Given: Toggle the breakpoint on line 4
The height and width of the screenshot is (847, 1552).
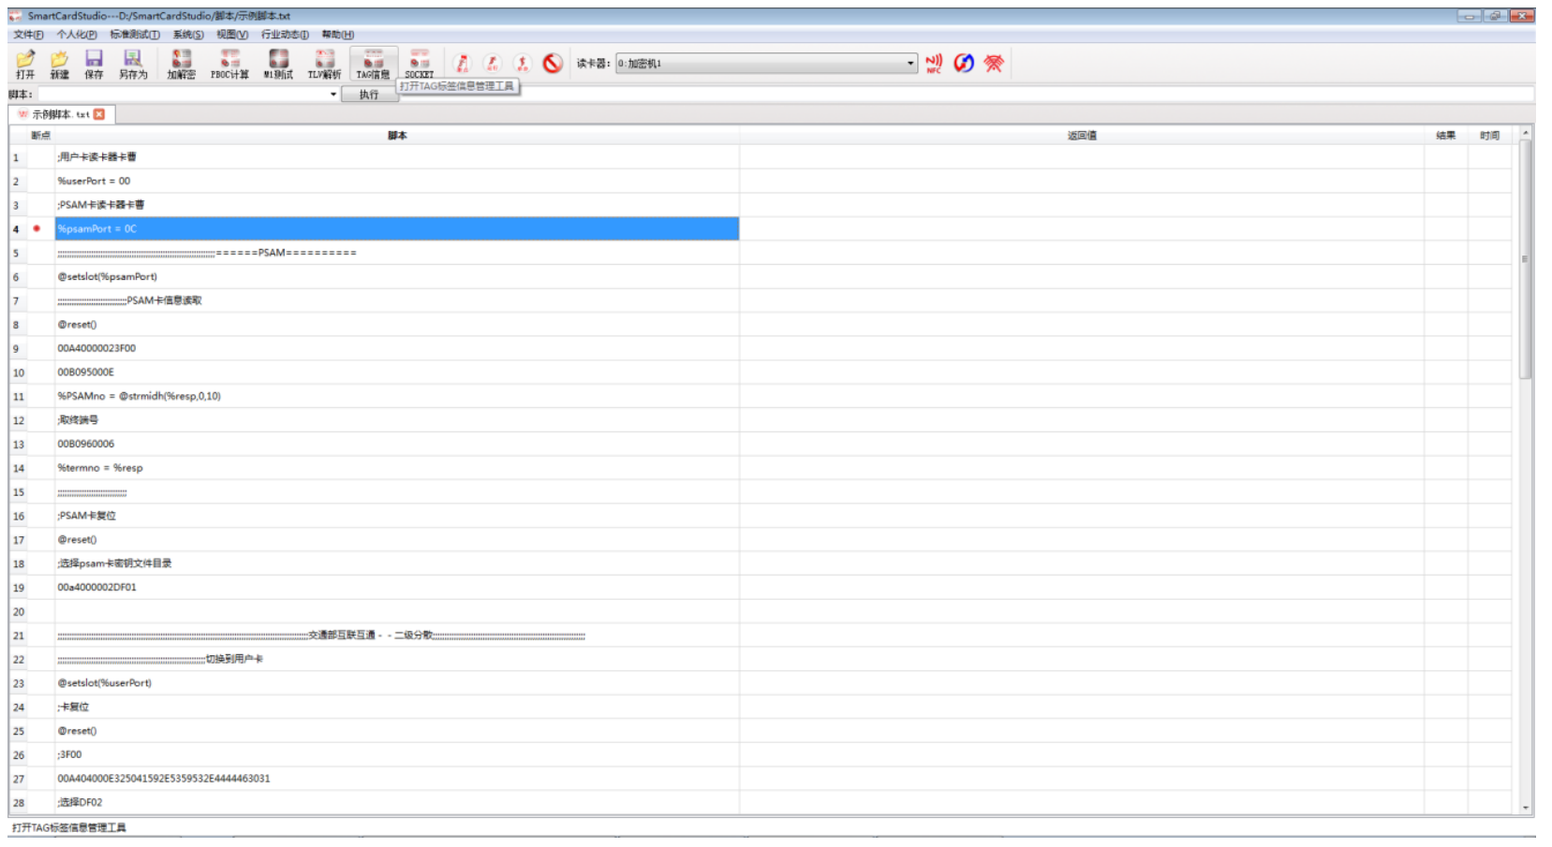Looking at the screenshot, I should pyautogui.click(x=37, y=228).
